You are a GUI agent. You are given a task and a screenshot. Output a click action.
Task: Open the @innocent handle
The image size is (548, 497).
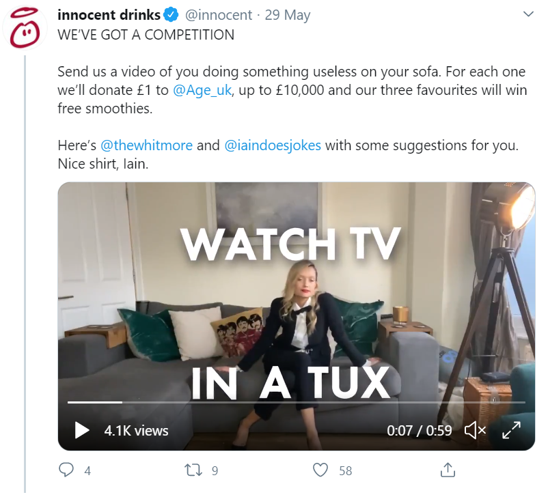tap(219, 15)
